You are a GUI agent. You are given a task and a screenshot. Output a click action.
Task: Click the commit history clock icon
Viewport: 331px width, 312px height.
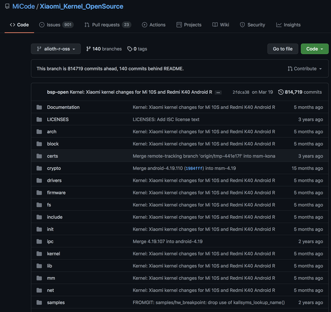point(281,92)
